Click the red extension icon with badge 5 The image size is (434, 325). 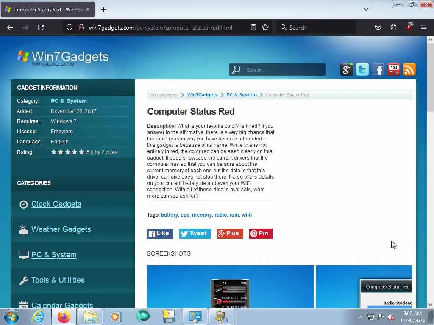pyautogui.click(x=409, y=27)
